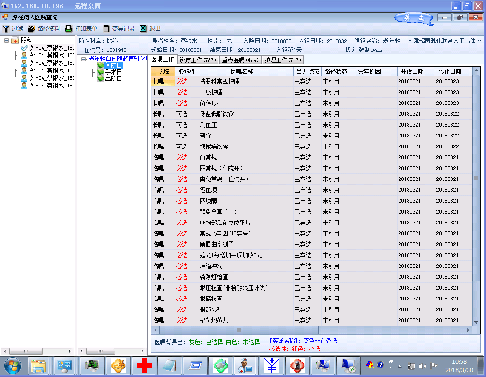This screenshot has height=377, width=486.
Task: Select the 角膜曲率测量 order row
Action: click(312, 244)
